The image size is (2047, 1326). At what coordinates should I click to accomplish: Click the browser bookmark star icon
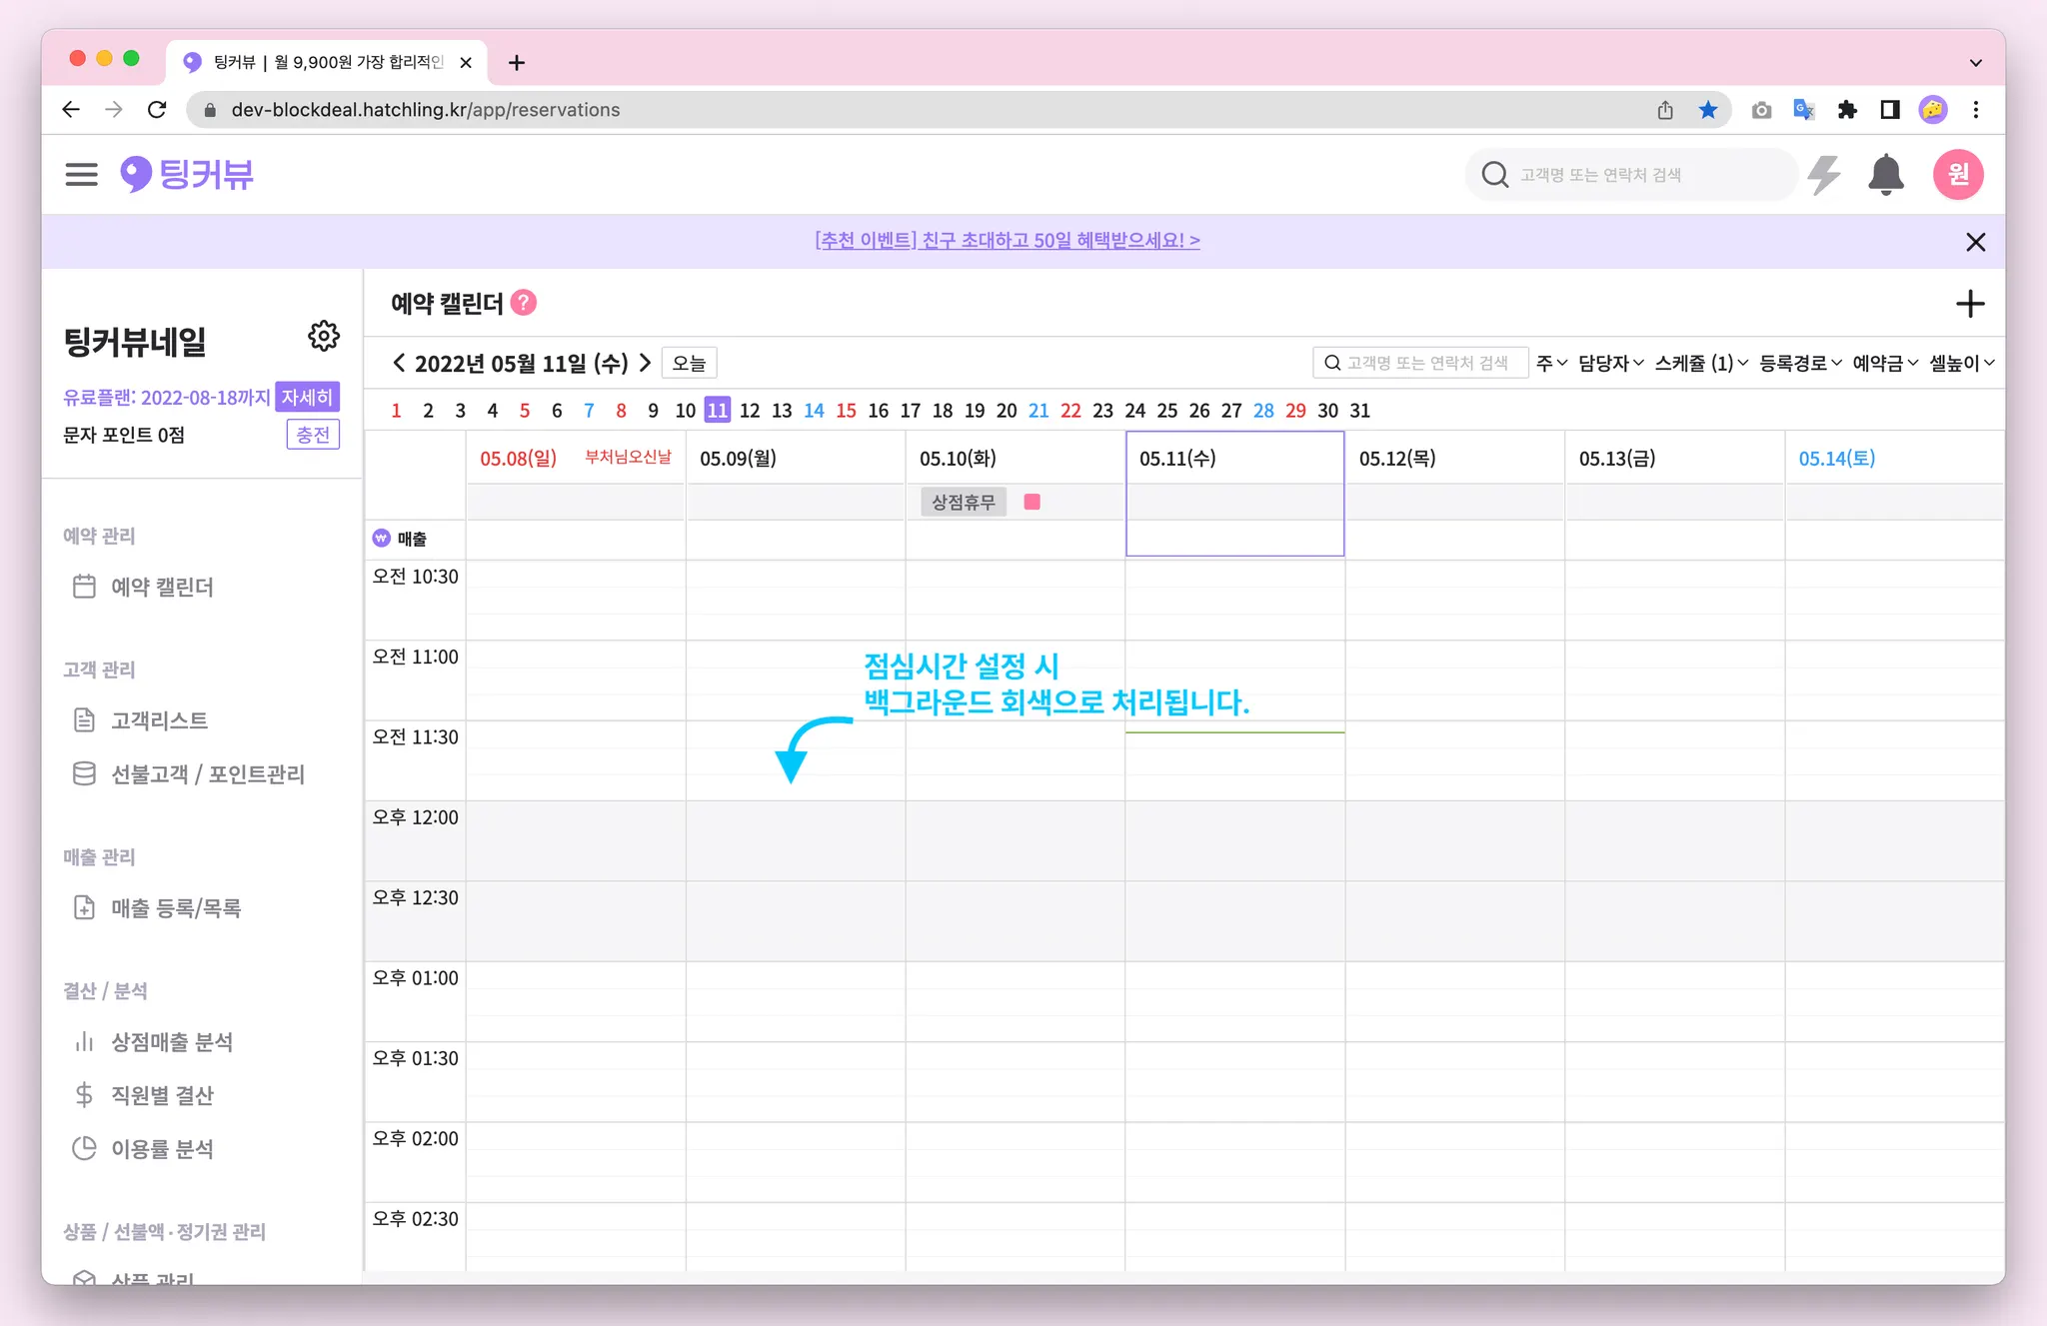pyautogui.click(x=1708, y=110)
